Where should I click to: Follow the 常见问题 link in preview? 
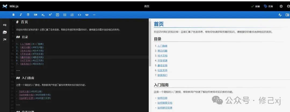coord(162,51)
